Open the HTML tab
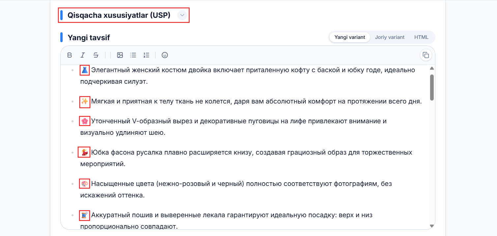497x236 pixels. coord(421,37)
